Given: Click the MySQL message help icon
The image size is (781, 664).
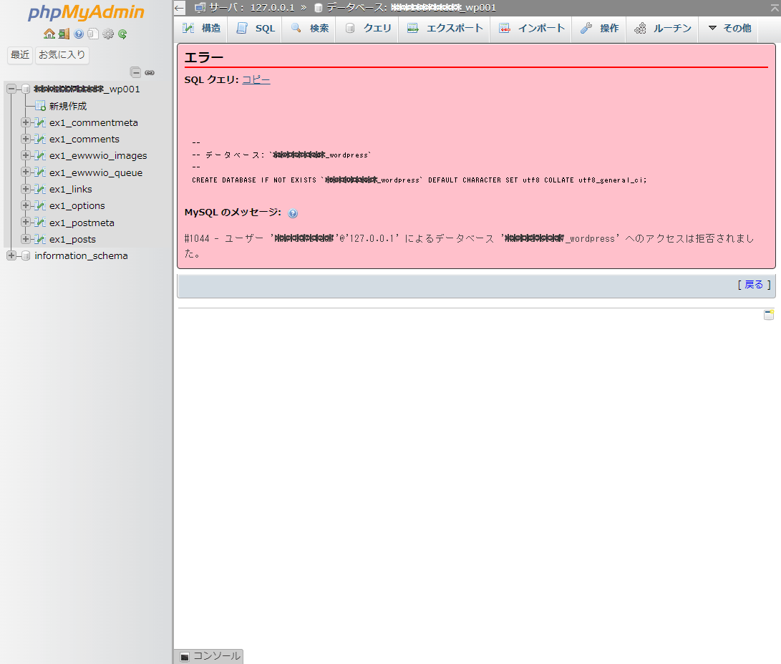Looking at the screenshot, I should 293,213.
